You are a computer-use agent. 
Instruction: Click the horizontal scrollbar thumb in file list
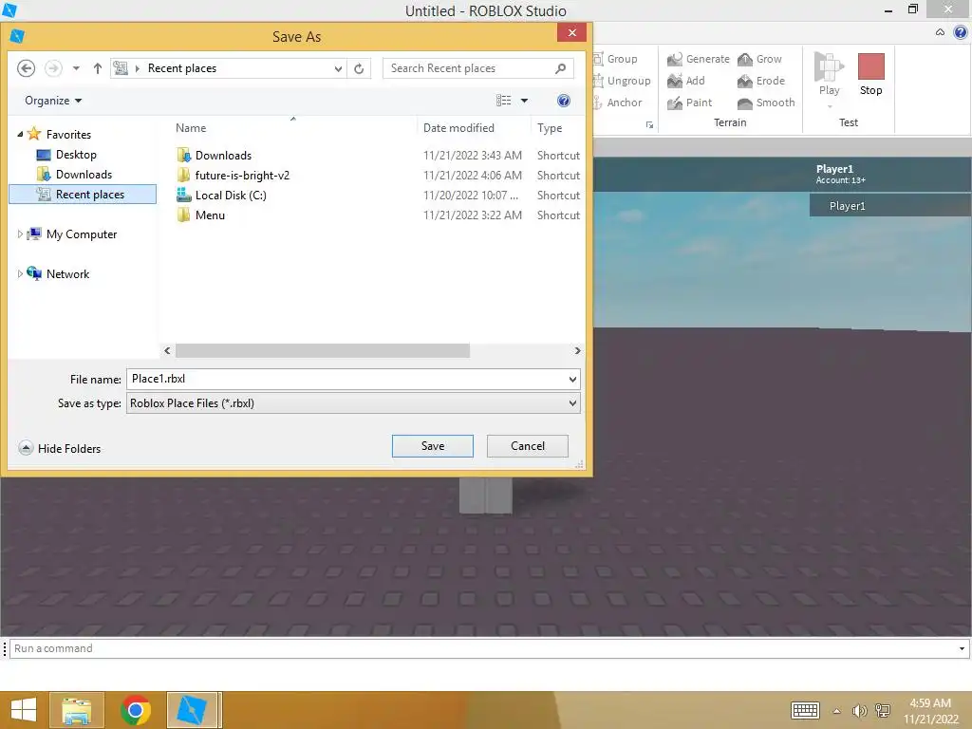[x=323, y=351]
